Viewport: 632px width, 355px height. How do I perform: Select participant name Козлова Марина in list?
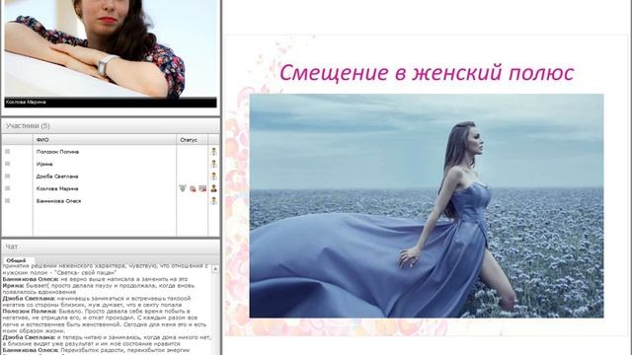coord(57,188)
